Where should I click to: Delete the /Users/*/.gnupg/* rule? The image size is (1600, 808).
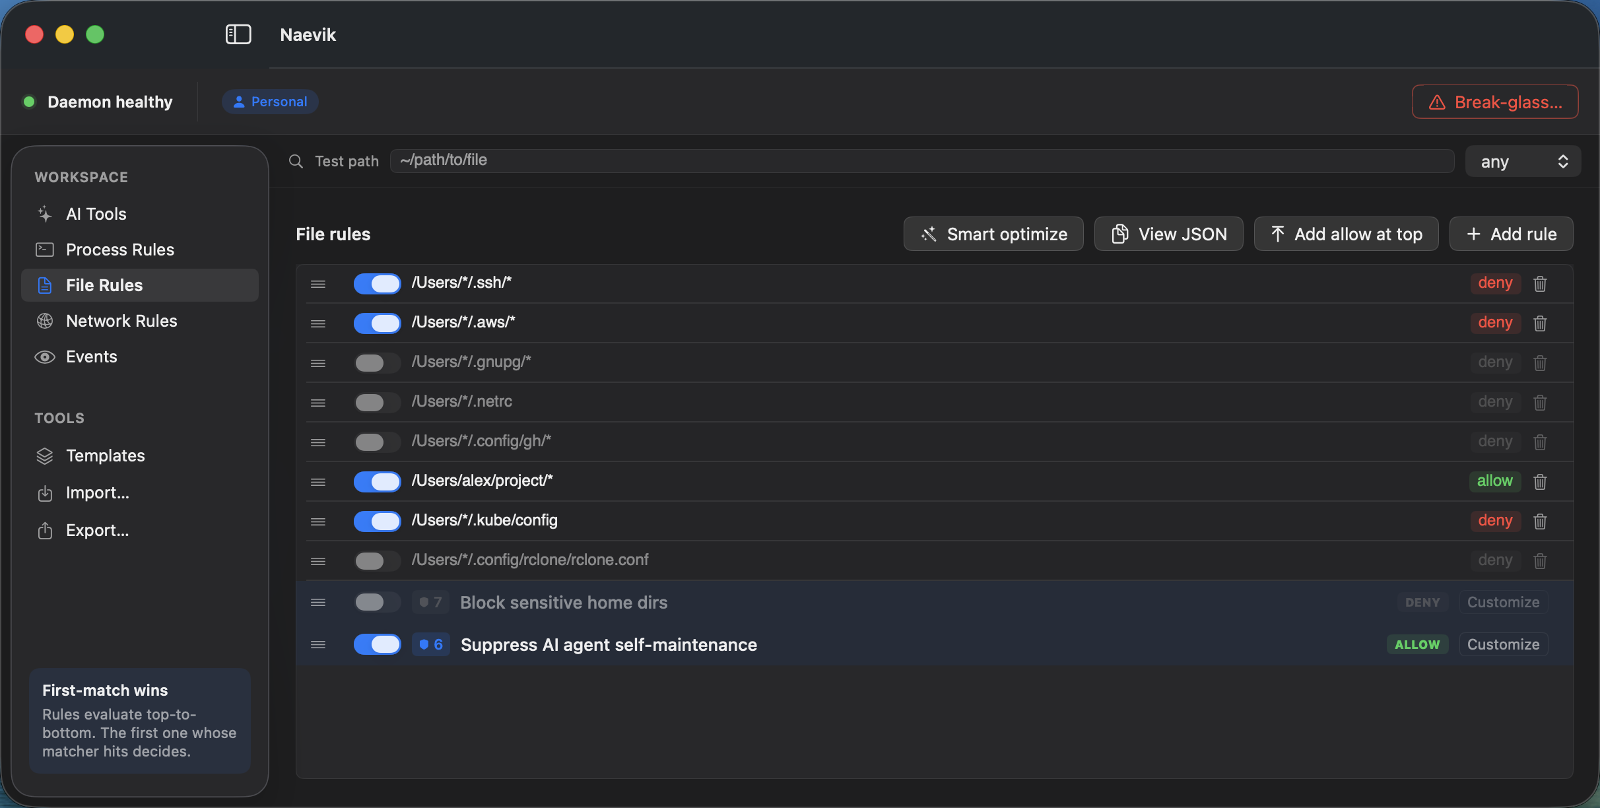[x=1540, y=362]
